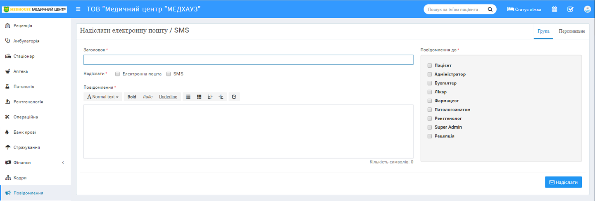Toggle the hamburger sidebar menu icon
This screenshot has height=201, width=595.
78,9
